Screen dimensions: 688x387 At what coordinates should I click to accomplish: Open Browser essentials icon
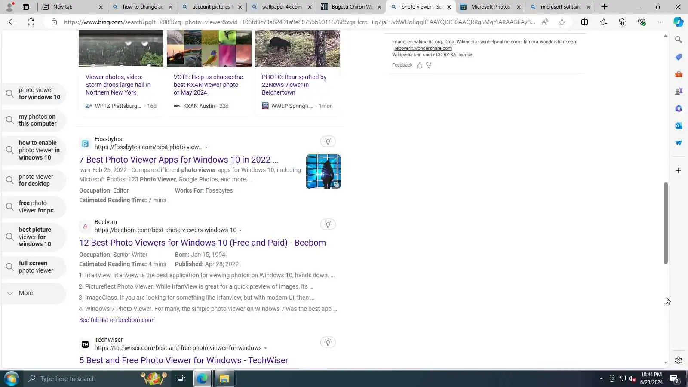642,22
